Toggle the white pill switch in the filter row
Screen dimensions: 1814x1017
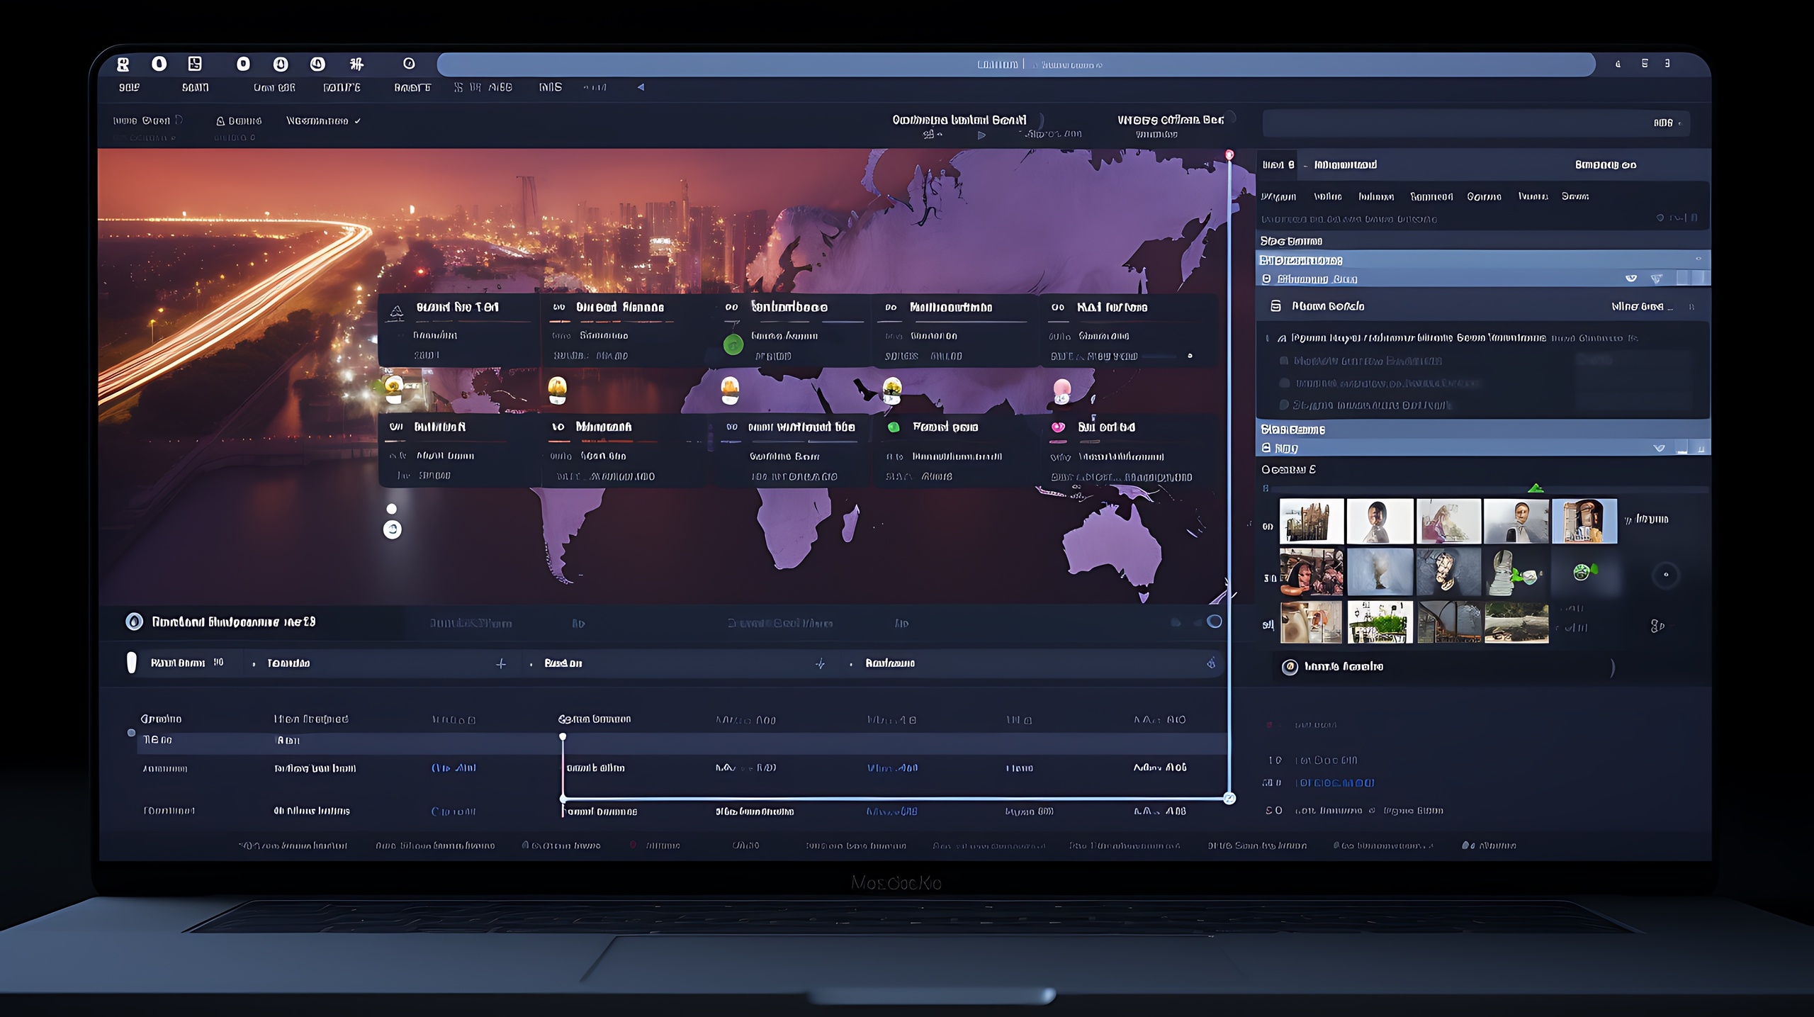pyautogui.click(x=131, y=663)
